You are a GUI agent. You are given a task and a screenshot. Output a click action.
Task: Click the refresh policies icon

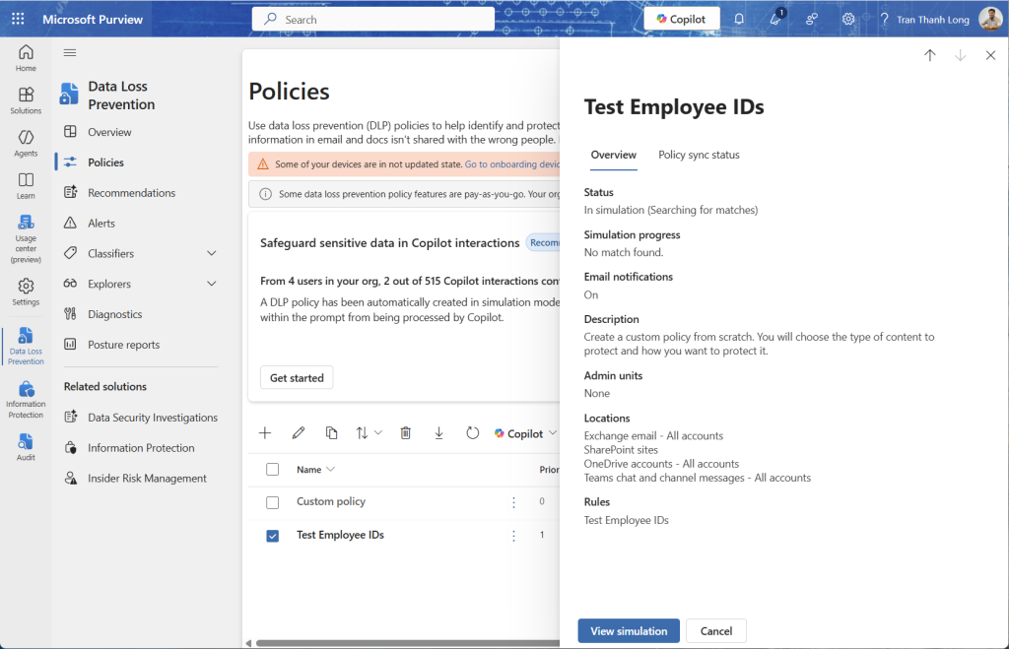473,433
